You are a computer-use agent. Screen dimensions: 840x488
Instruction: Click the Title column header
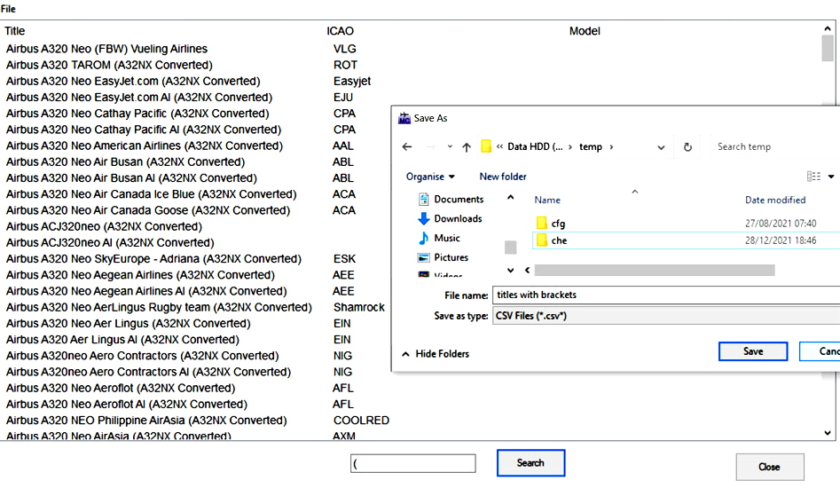click(14, 31)
